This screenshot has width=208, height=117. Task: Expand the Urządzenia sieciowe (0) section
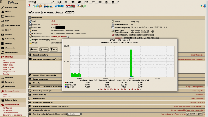tap(117, 102)
